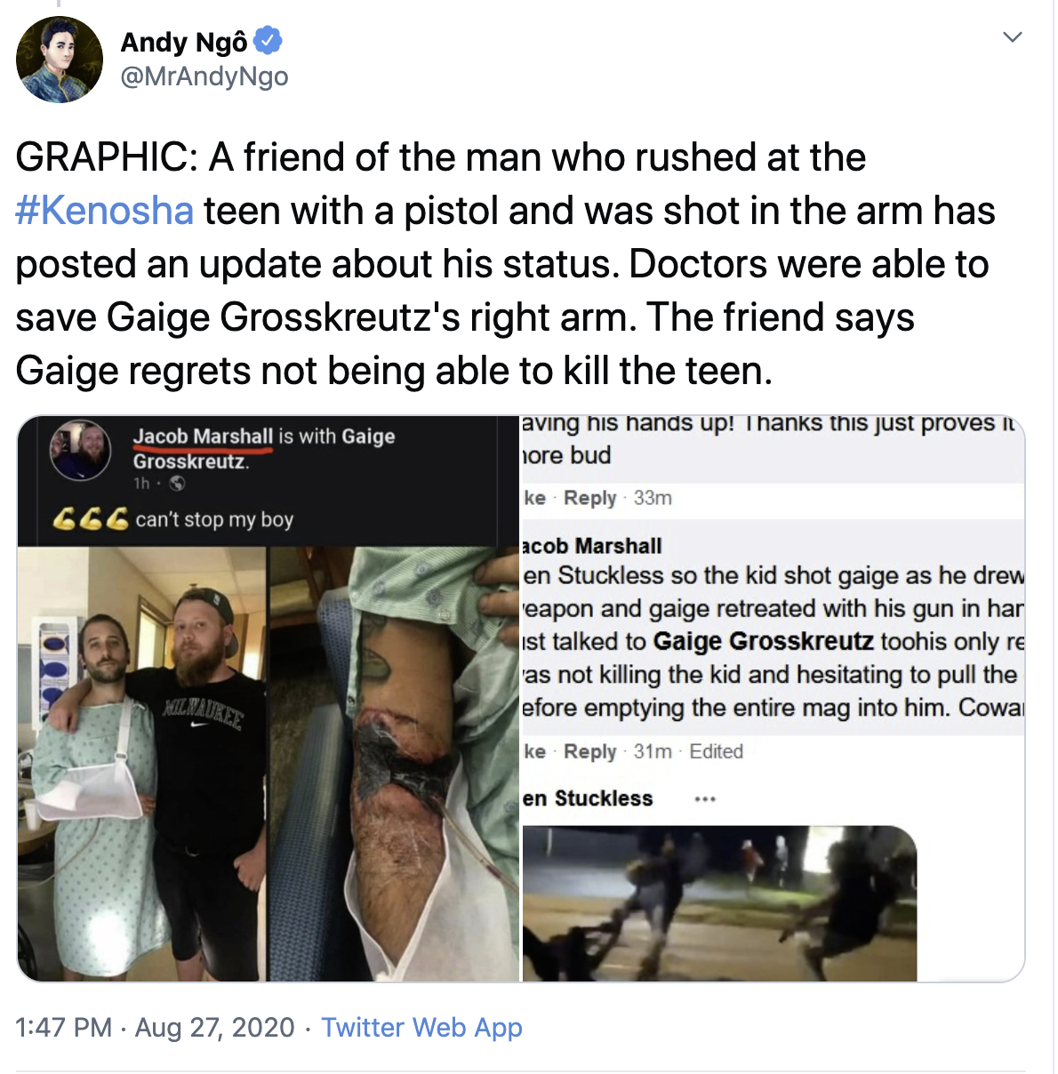Viewport: 1058px width, 1074px height.
Task: Click Reply under the 31m comment
Action: [589, 751]
